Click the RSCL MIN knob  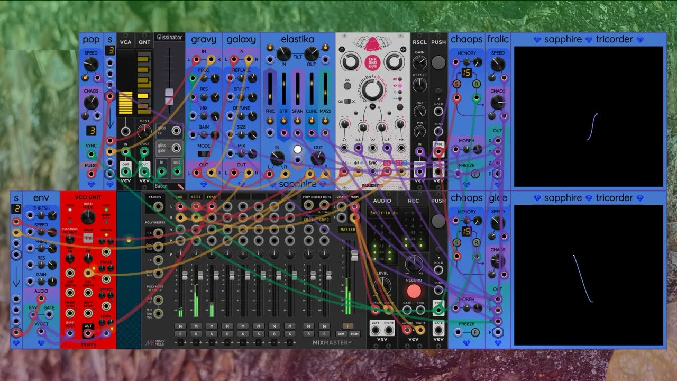[419, 132]
